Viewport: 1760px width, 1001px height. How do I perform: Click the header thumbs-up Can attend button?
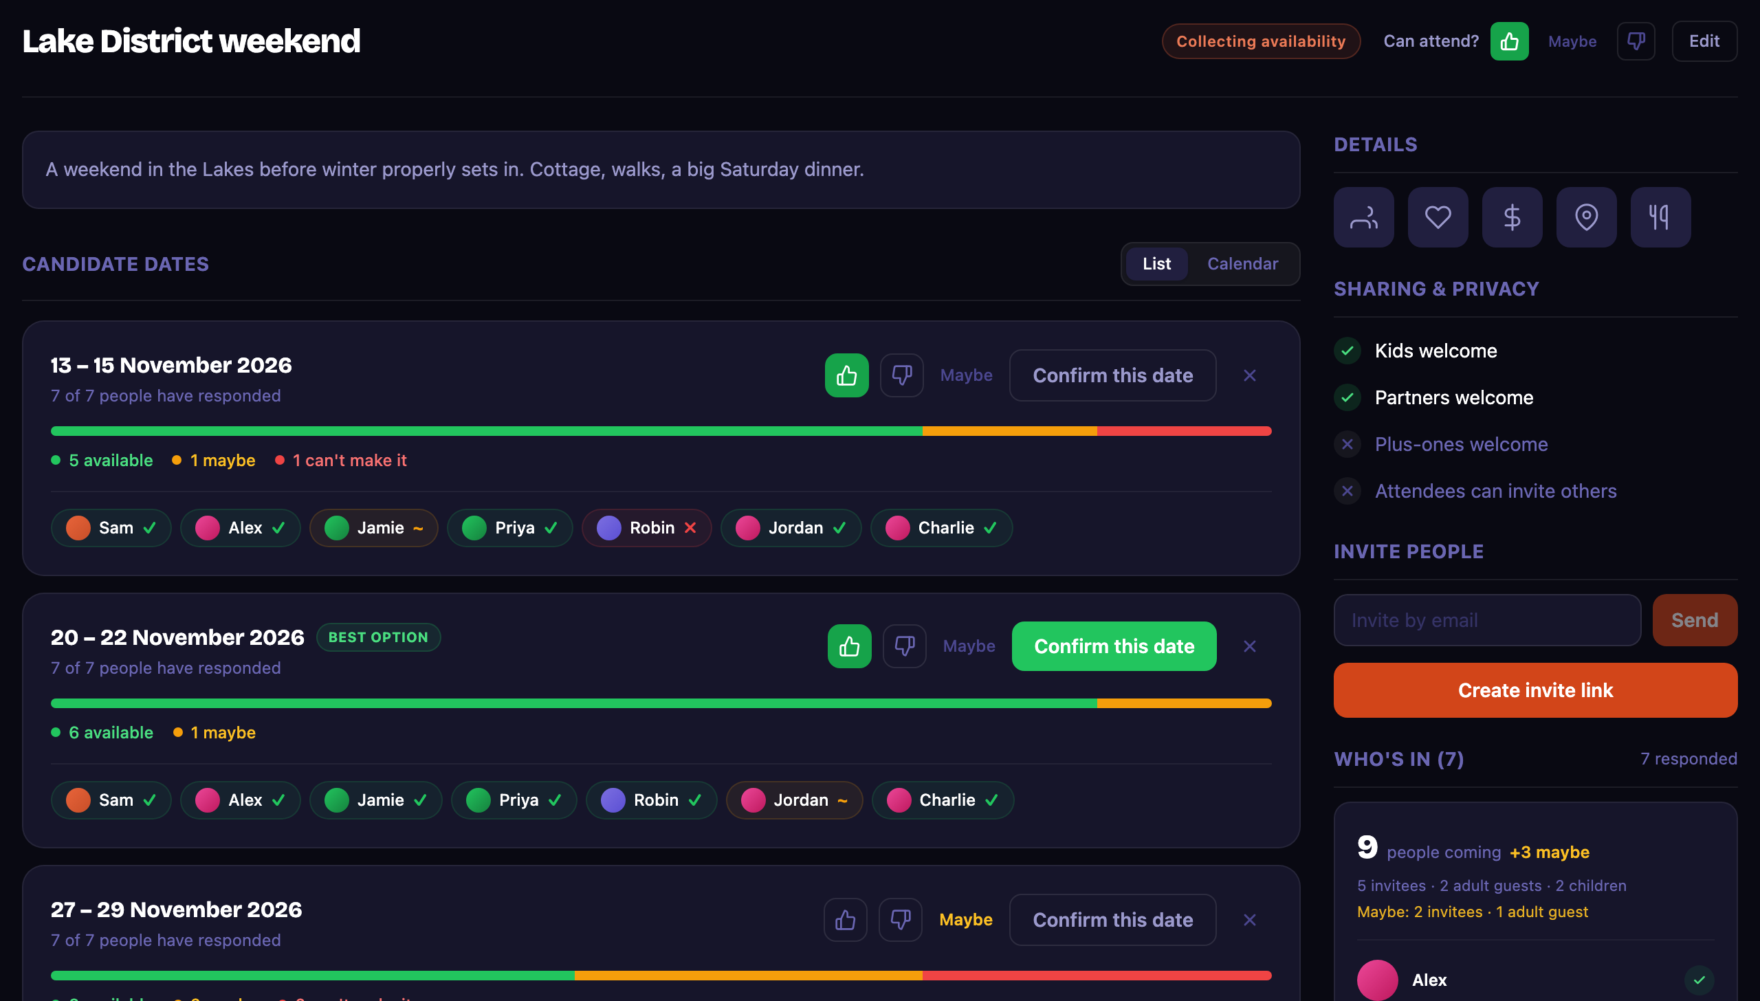click(x=1509, y=41)
